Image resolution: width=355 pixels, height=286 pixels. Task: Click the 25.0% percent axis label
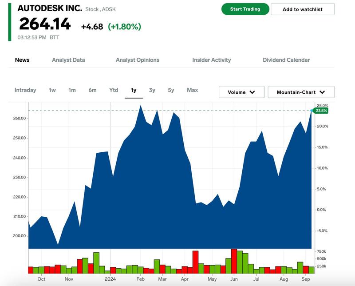tap(323, 105)
